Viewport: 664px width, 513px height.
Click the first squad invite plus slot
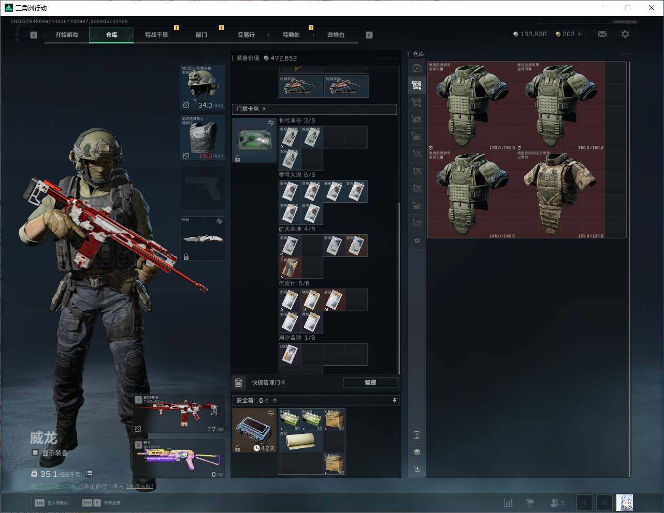click(x=584, y=503)
